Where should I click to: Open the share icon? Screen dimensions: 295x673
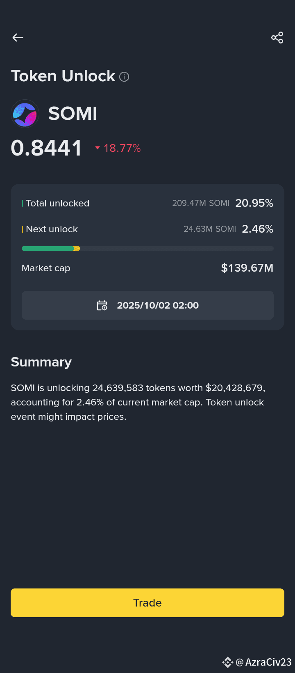pos(277,38)
